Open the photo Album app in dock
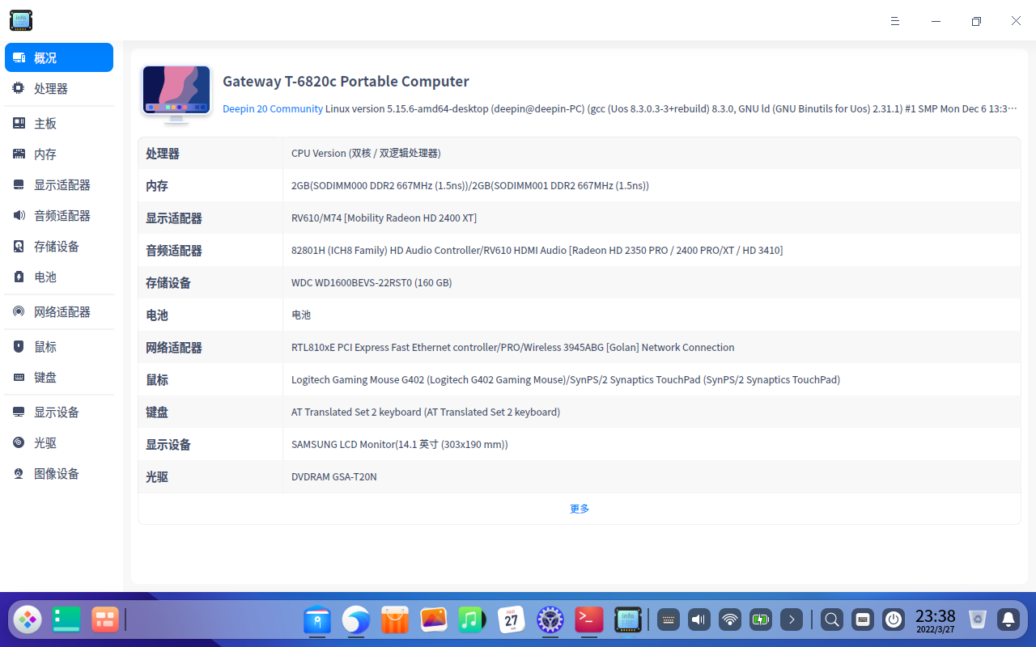Image resolution: width=1036 pixels, height=647 pixels. 434,620
